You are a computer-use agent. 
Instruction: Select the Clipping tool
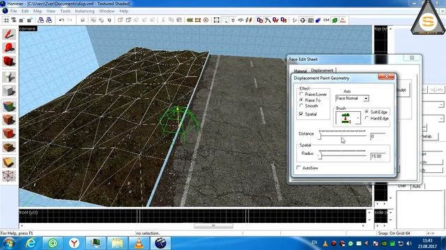click(x=9, y=162)
